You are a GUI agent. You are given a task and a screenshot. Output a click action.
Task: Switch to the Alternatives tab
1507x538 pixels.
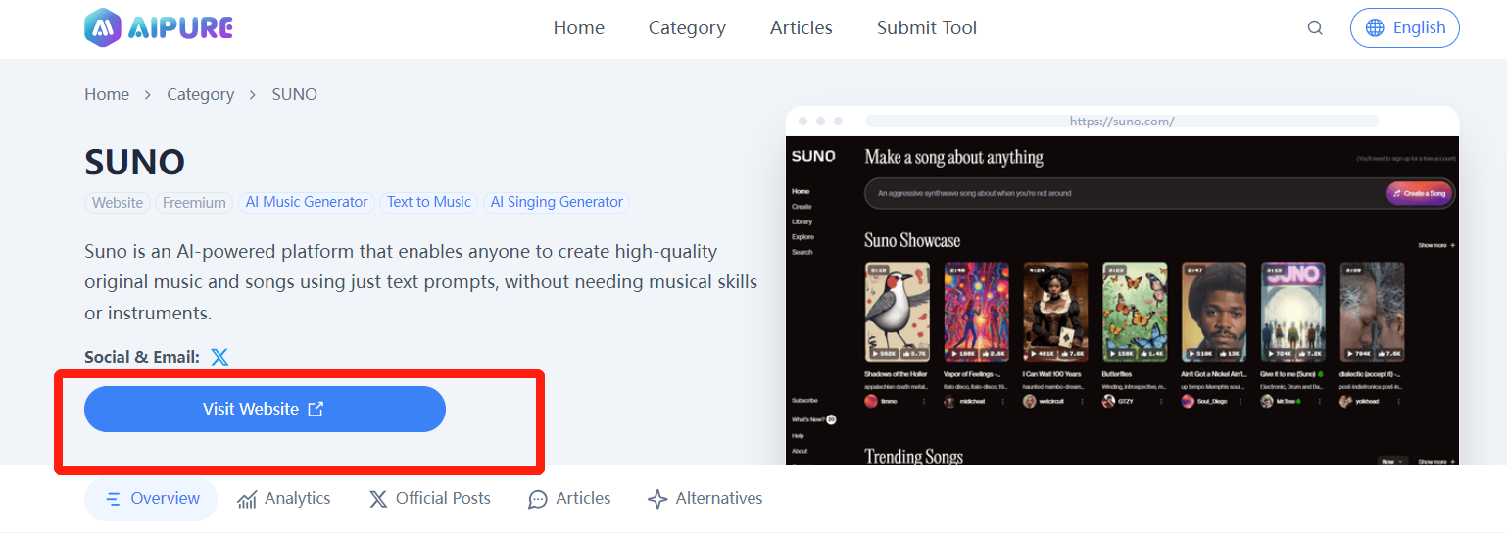[705, 499]
